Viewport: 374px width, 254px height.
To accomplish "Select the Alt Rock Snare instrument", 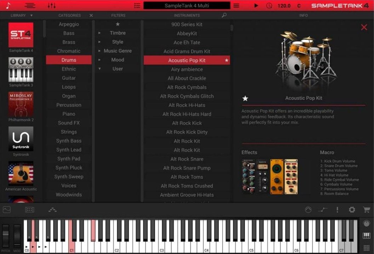I will (187, 159).
